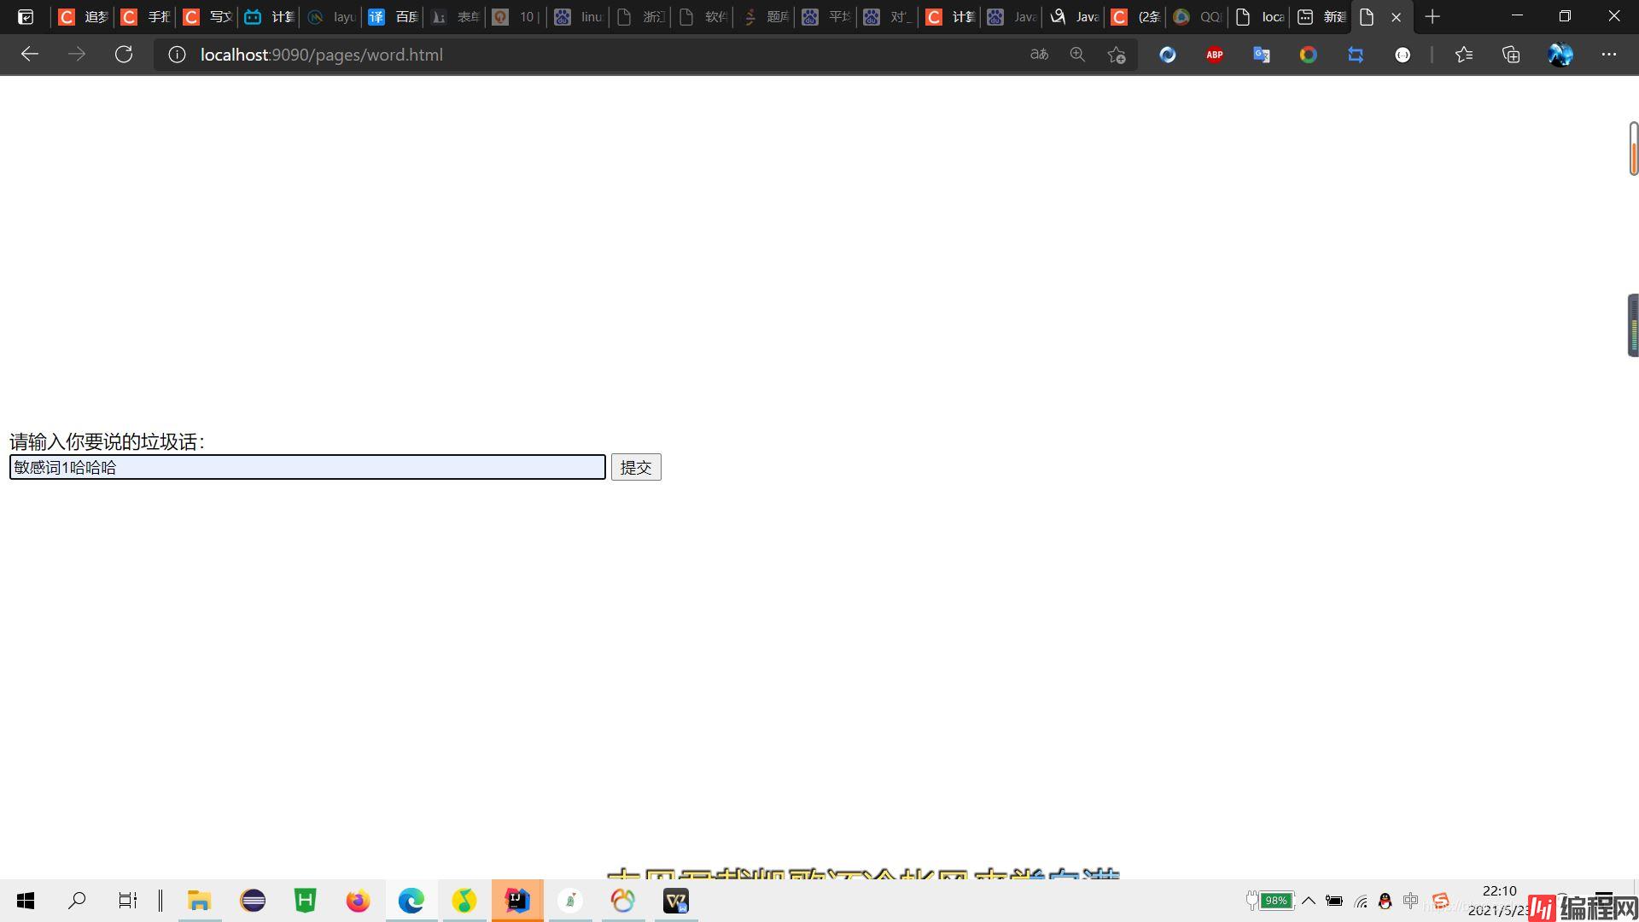Screen dimensions: 1639x922
Task: Close the current active tab
Action: [x=1397, y=17]
